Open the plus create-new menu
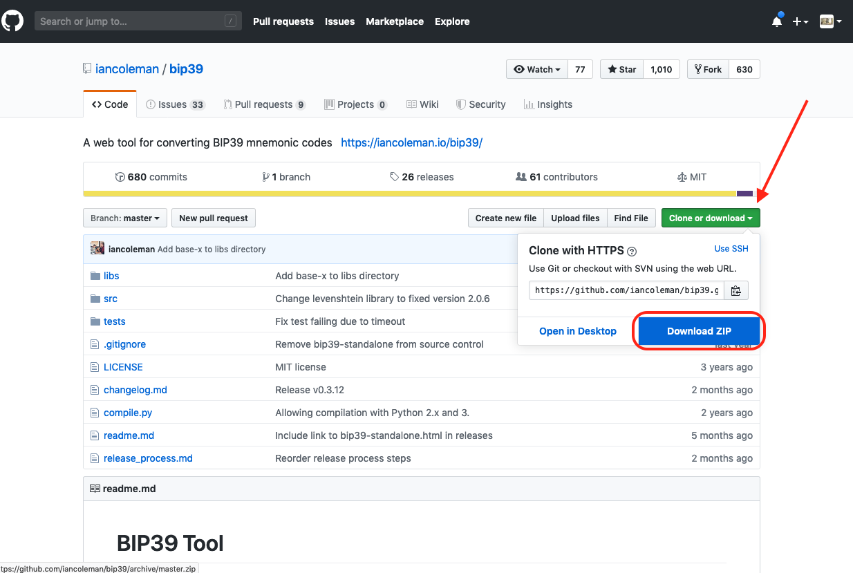 click(800, 21)
